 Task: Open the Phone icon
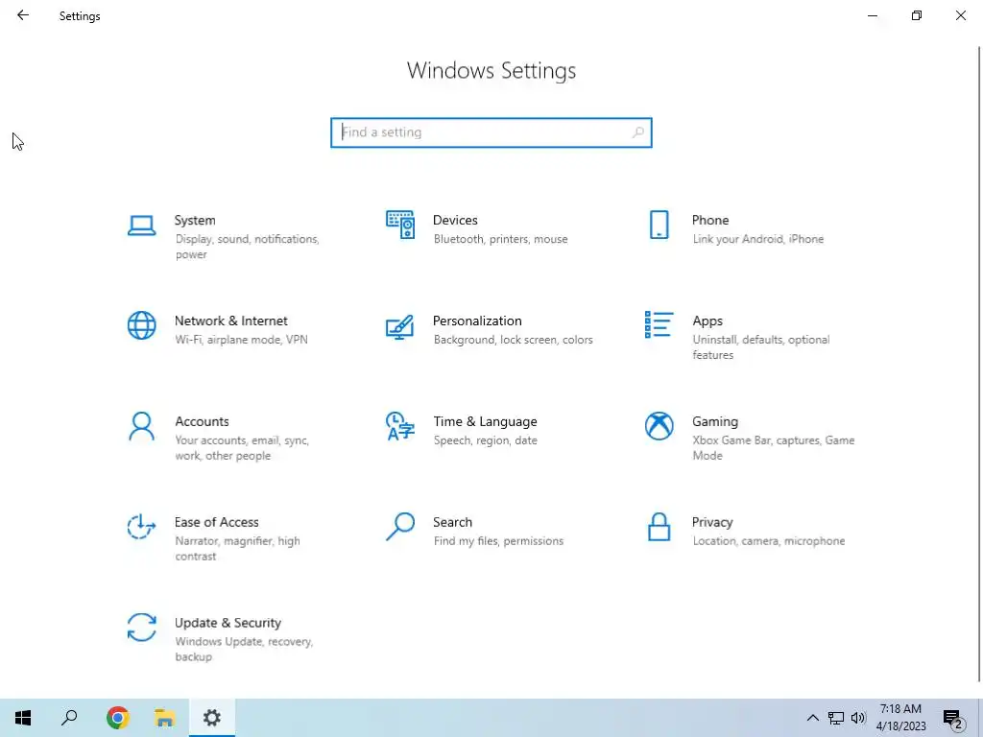coord(659,225)
